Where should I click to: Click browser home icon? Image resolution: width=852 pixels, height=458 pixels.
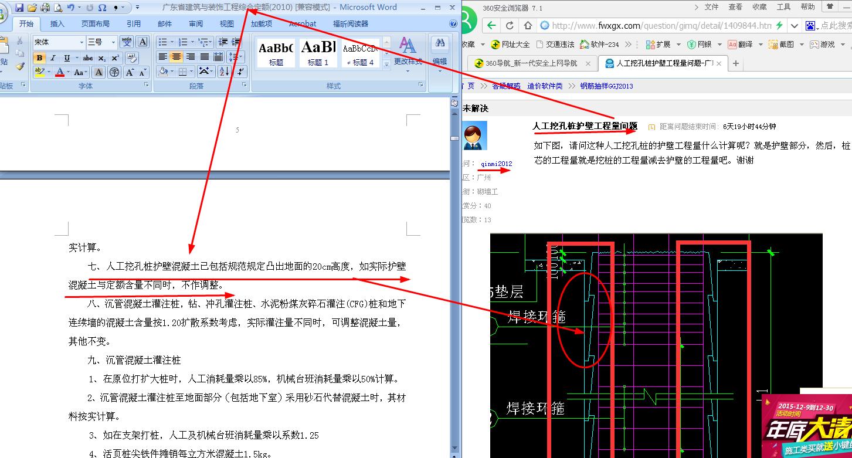click(x=528, y=26)
